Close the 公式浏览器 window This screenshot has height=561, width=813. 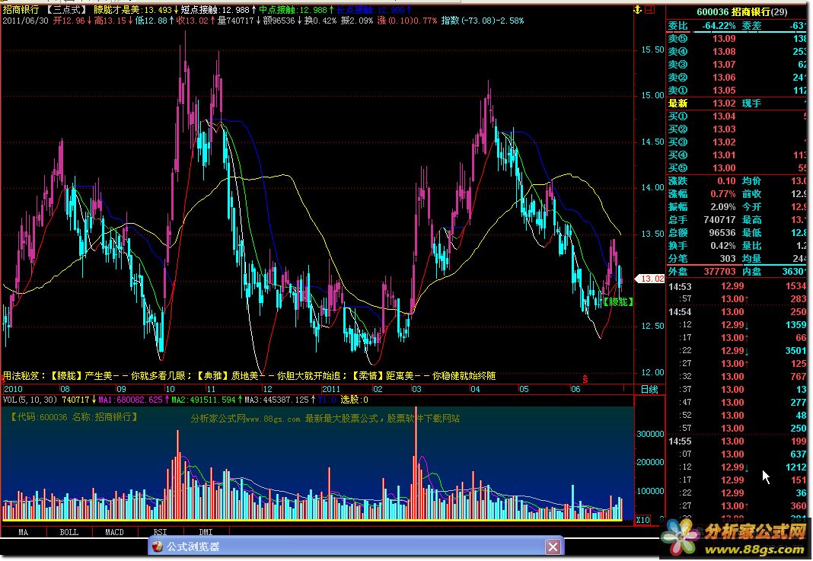(x=553, y=547)
